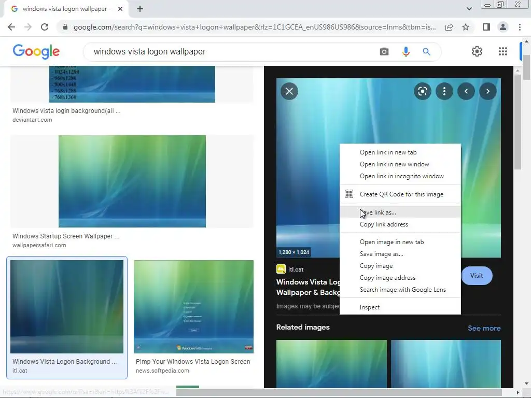Image resolution: width=531 pixels, height=398 pixels.
Task: Select Copy link address
Action: [x=400, y=224]
